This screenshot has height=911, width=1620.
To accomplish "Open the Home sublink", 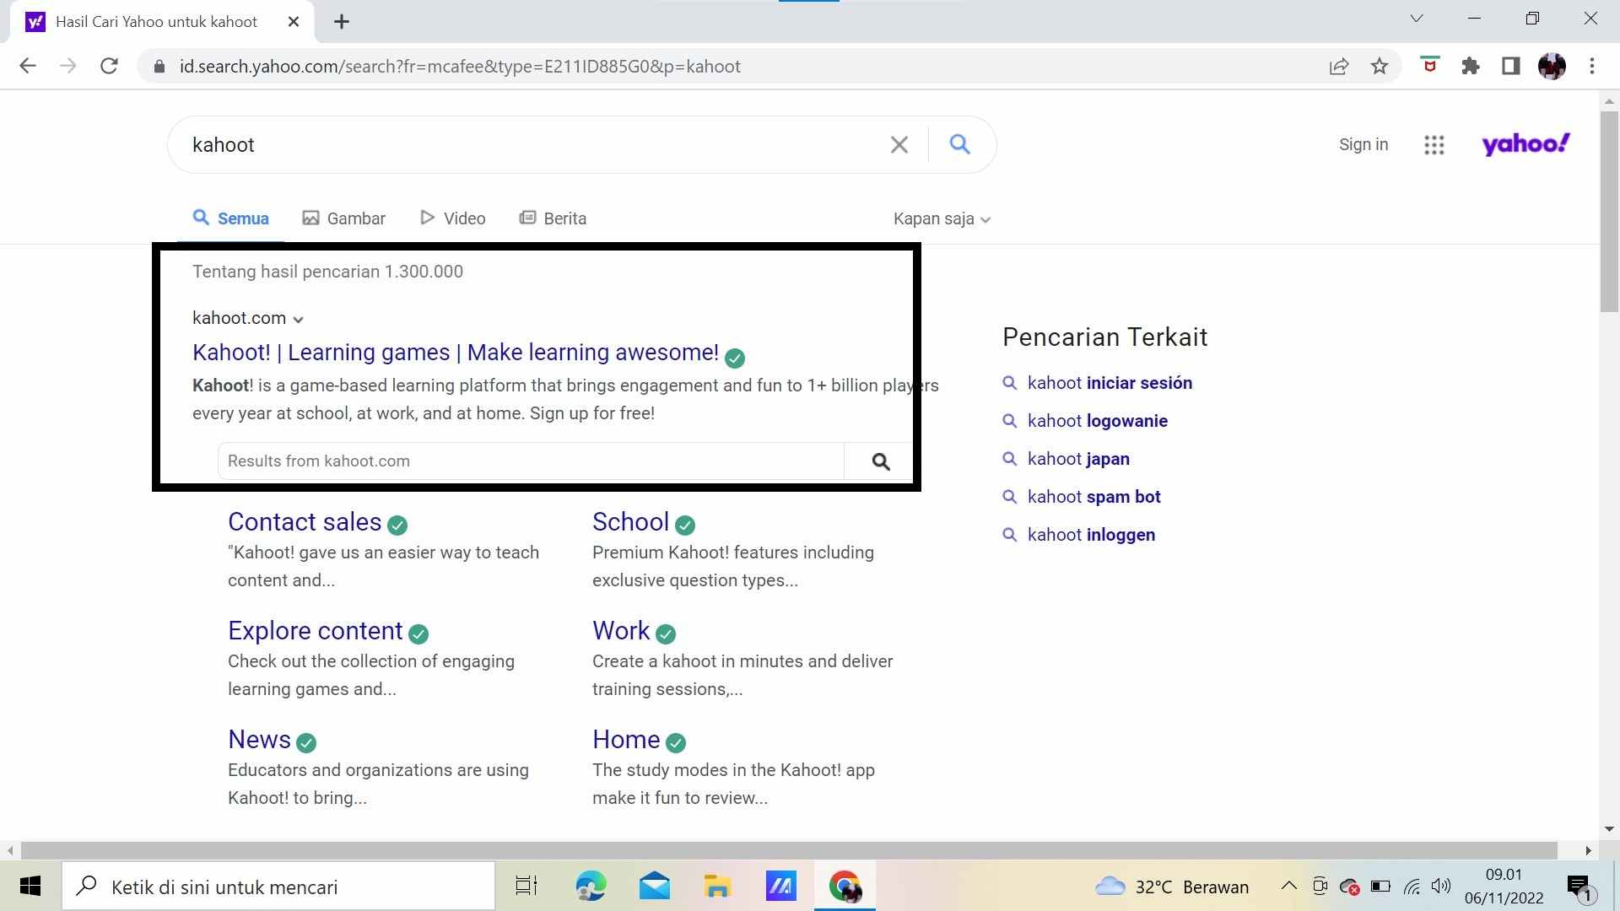I will pyautogui.click(x=626, y=740).
